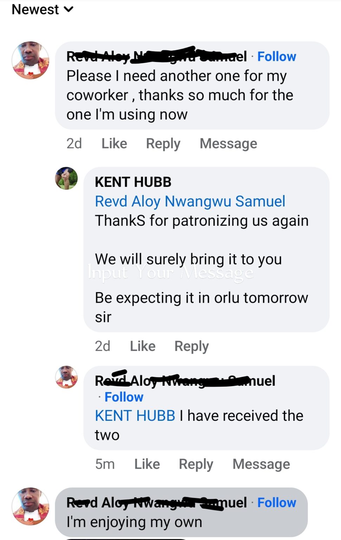Open commenter's profile picture on first comment
This screenshot has width=341, height=540.
(x=31, y=60)
